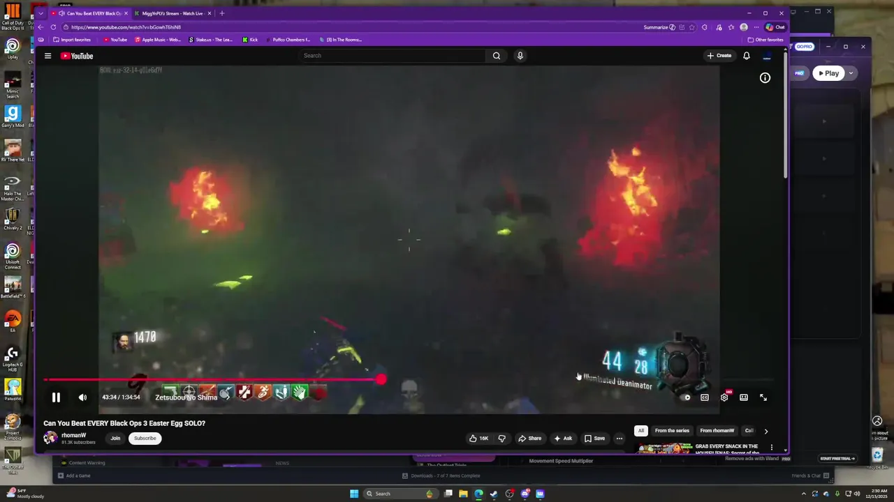Screen dimensions: 894x502
Task: Join the rhomanW channel membership
Action: (x=115, y=438)
